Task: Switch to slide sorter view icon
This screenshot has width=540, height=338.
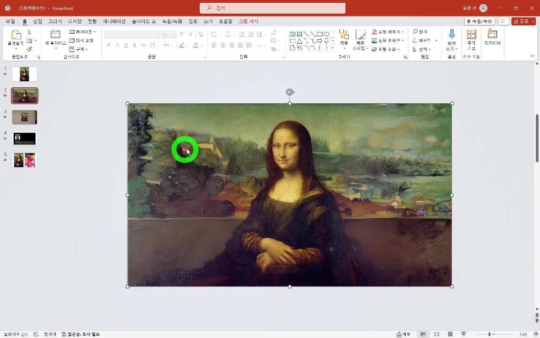Action: coord(437,334)
